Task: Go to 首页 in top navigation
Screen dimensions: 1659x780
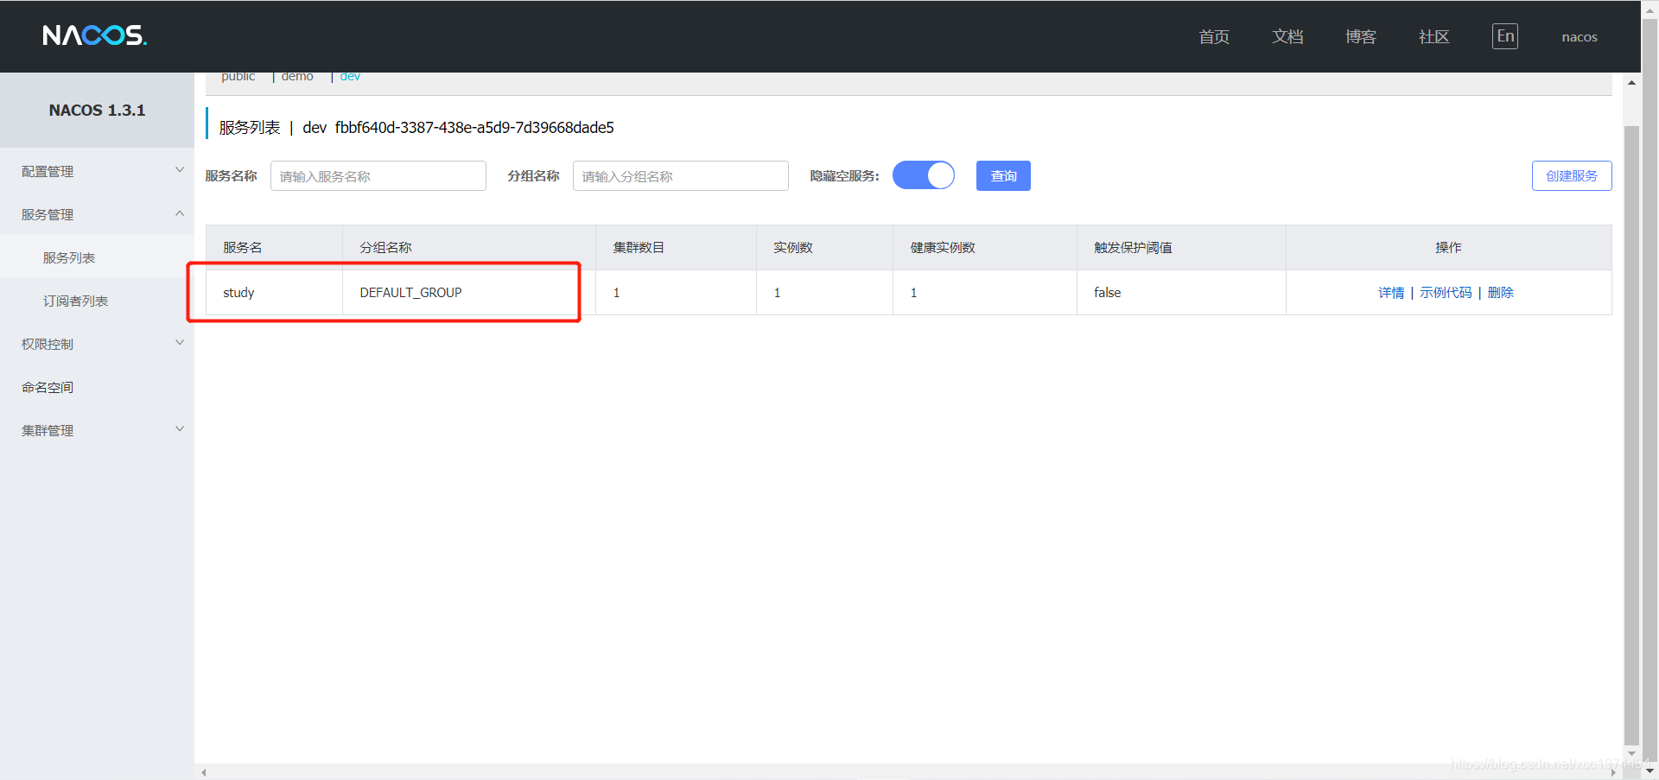Action: click(1214, 36)
